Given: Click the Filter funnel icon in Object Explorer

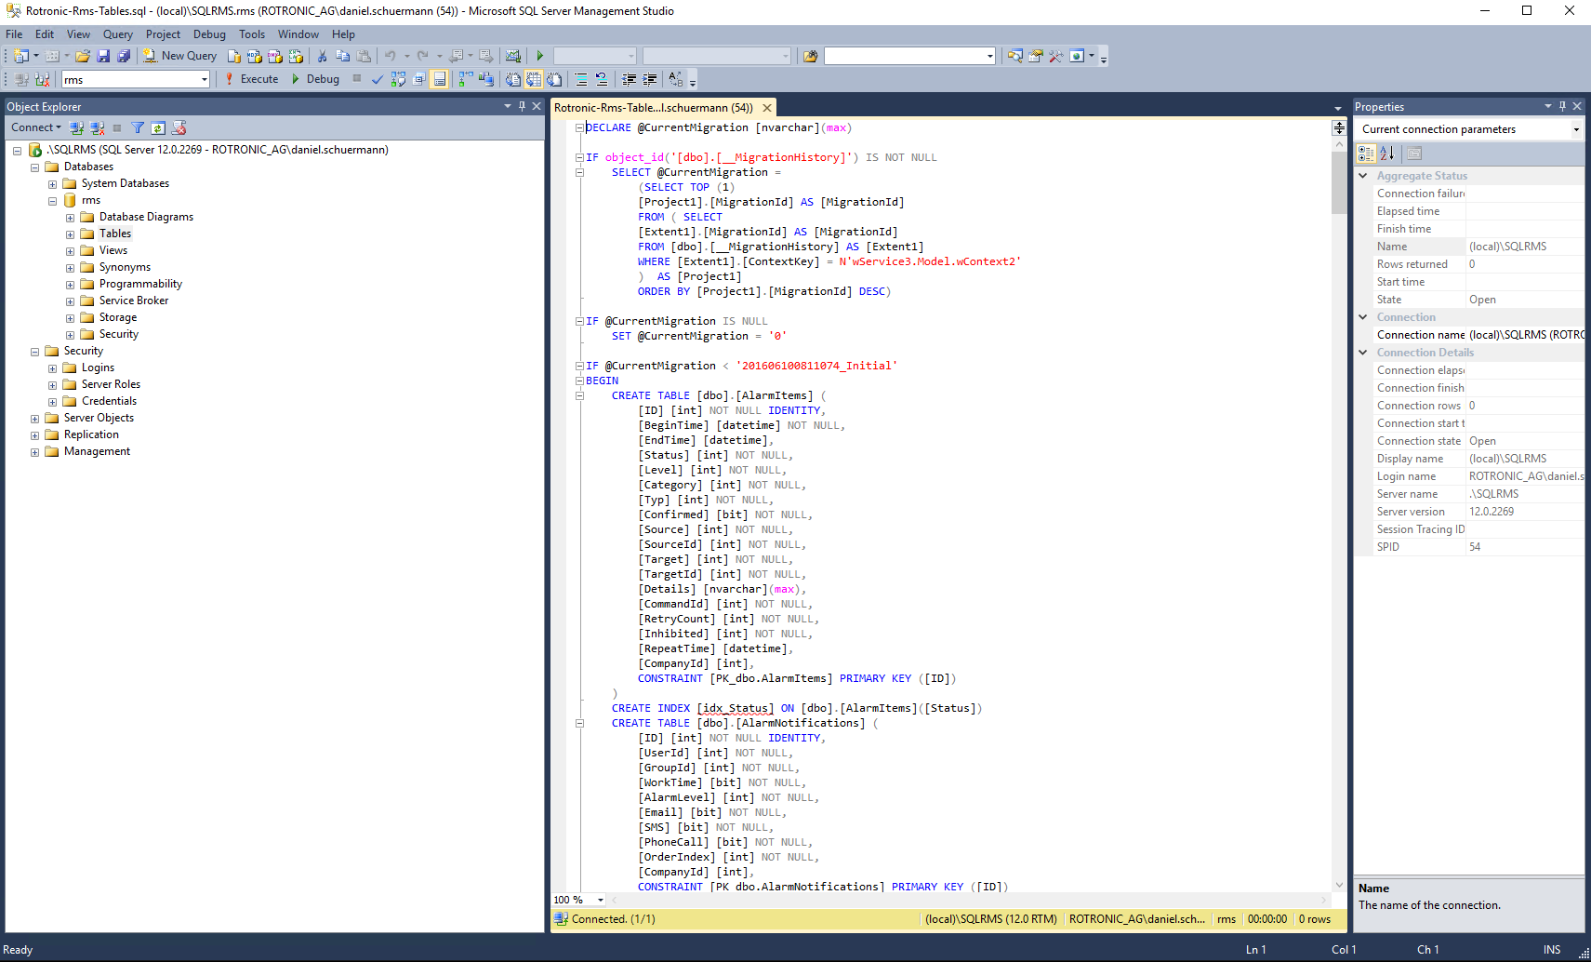Looking at the screenshot, I should (x=138, y=127).
